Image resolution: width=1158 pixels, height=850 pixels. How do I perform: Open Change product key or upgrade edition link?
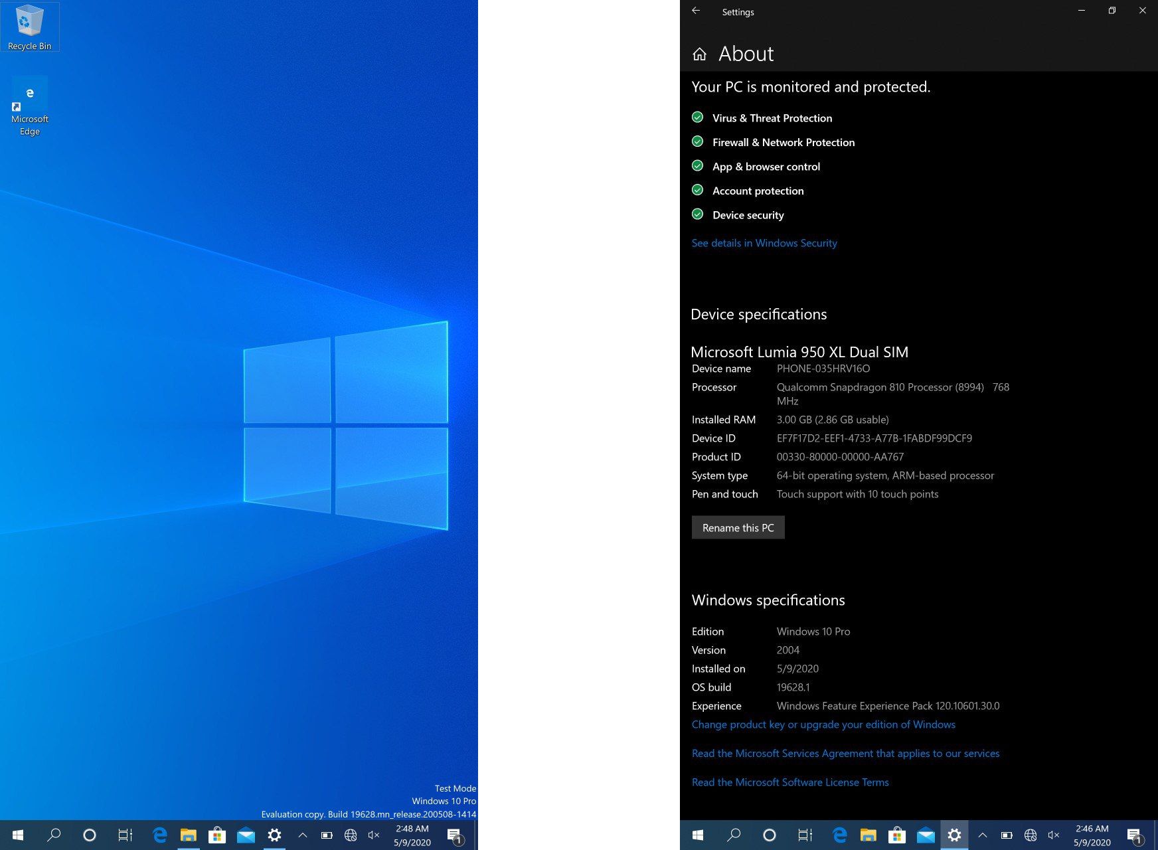coord(823,724)
